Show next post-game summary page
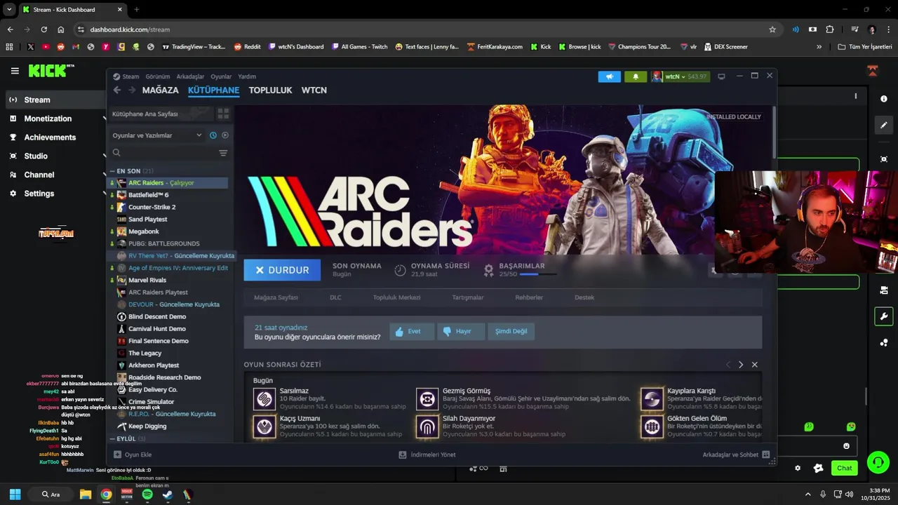Image resolution: width=898 pixels, height=505 pixels. tap(741, 365)
